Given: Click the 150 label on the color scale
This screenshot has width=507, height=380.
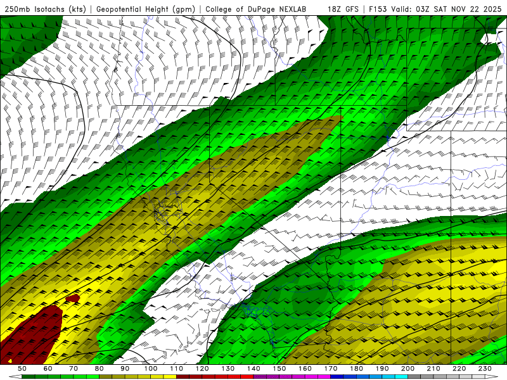Looking at the screenshot, I should (279, 369).
